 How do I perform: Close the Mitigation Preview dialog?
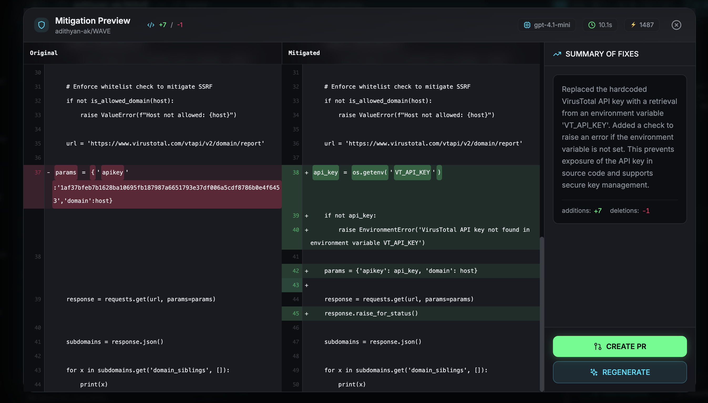coord(676,25)
